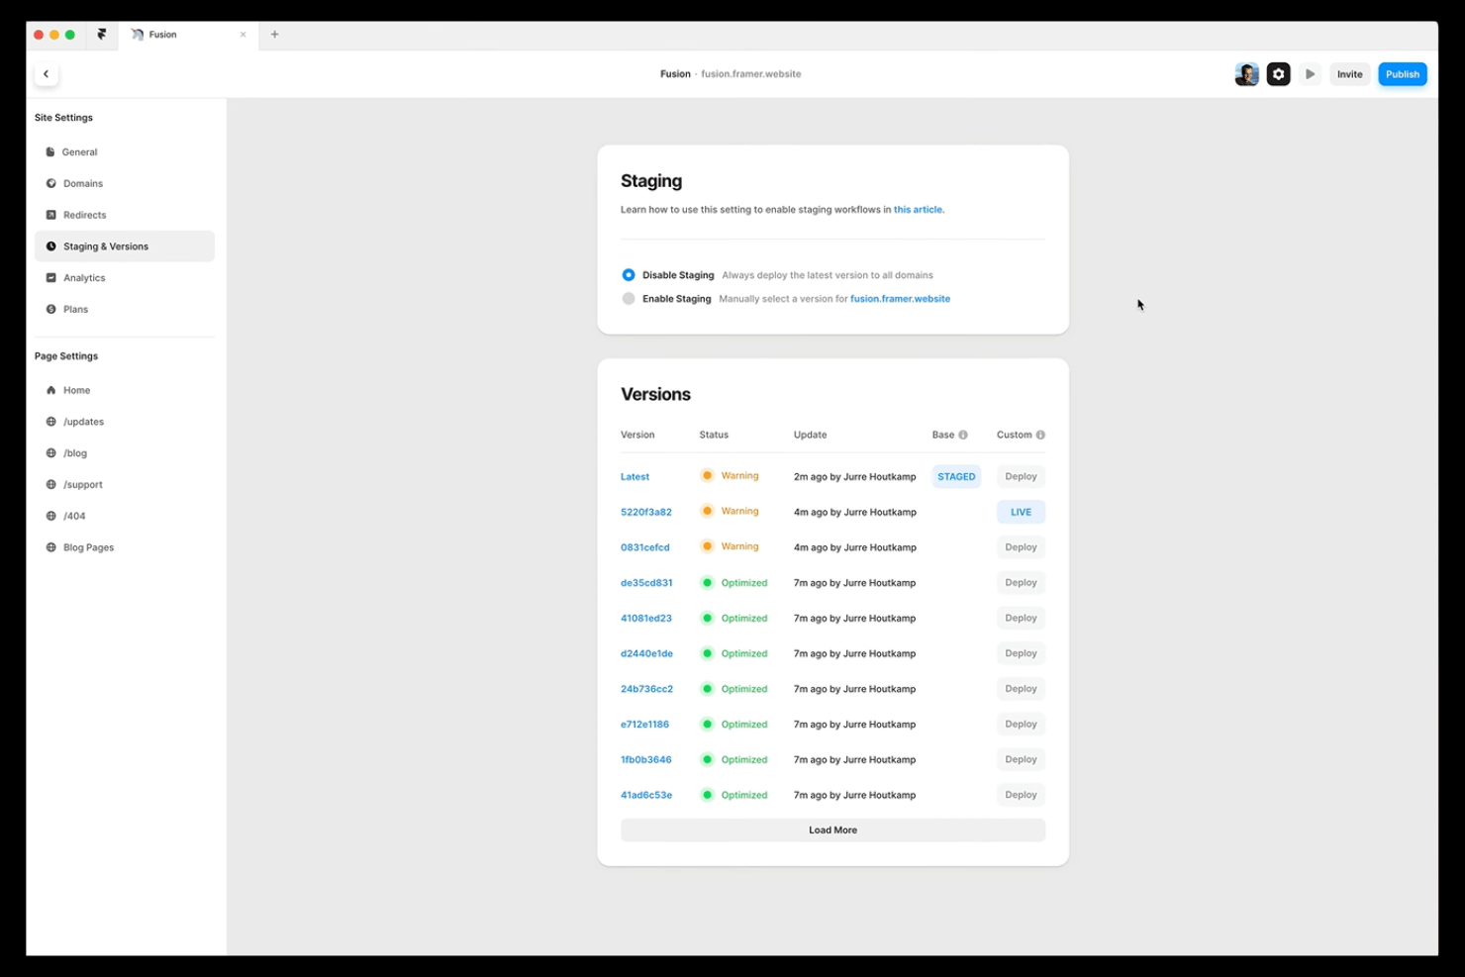Deploy the Latest version
Image resolution: width=1465 pixels, height=977 pixels.
(1021, 477)
